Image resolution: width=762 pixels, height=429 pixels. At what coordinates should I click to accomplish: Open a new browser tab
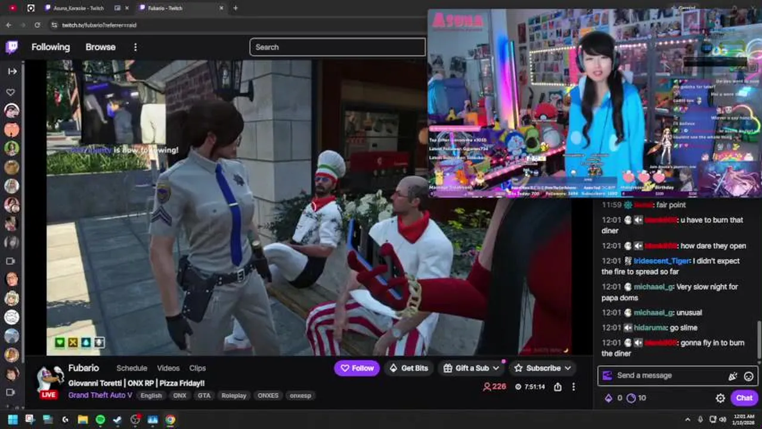(236, 8)
